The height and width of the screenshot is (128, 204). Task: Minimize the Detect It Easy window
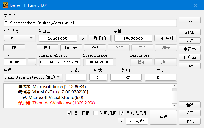164,5
